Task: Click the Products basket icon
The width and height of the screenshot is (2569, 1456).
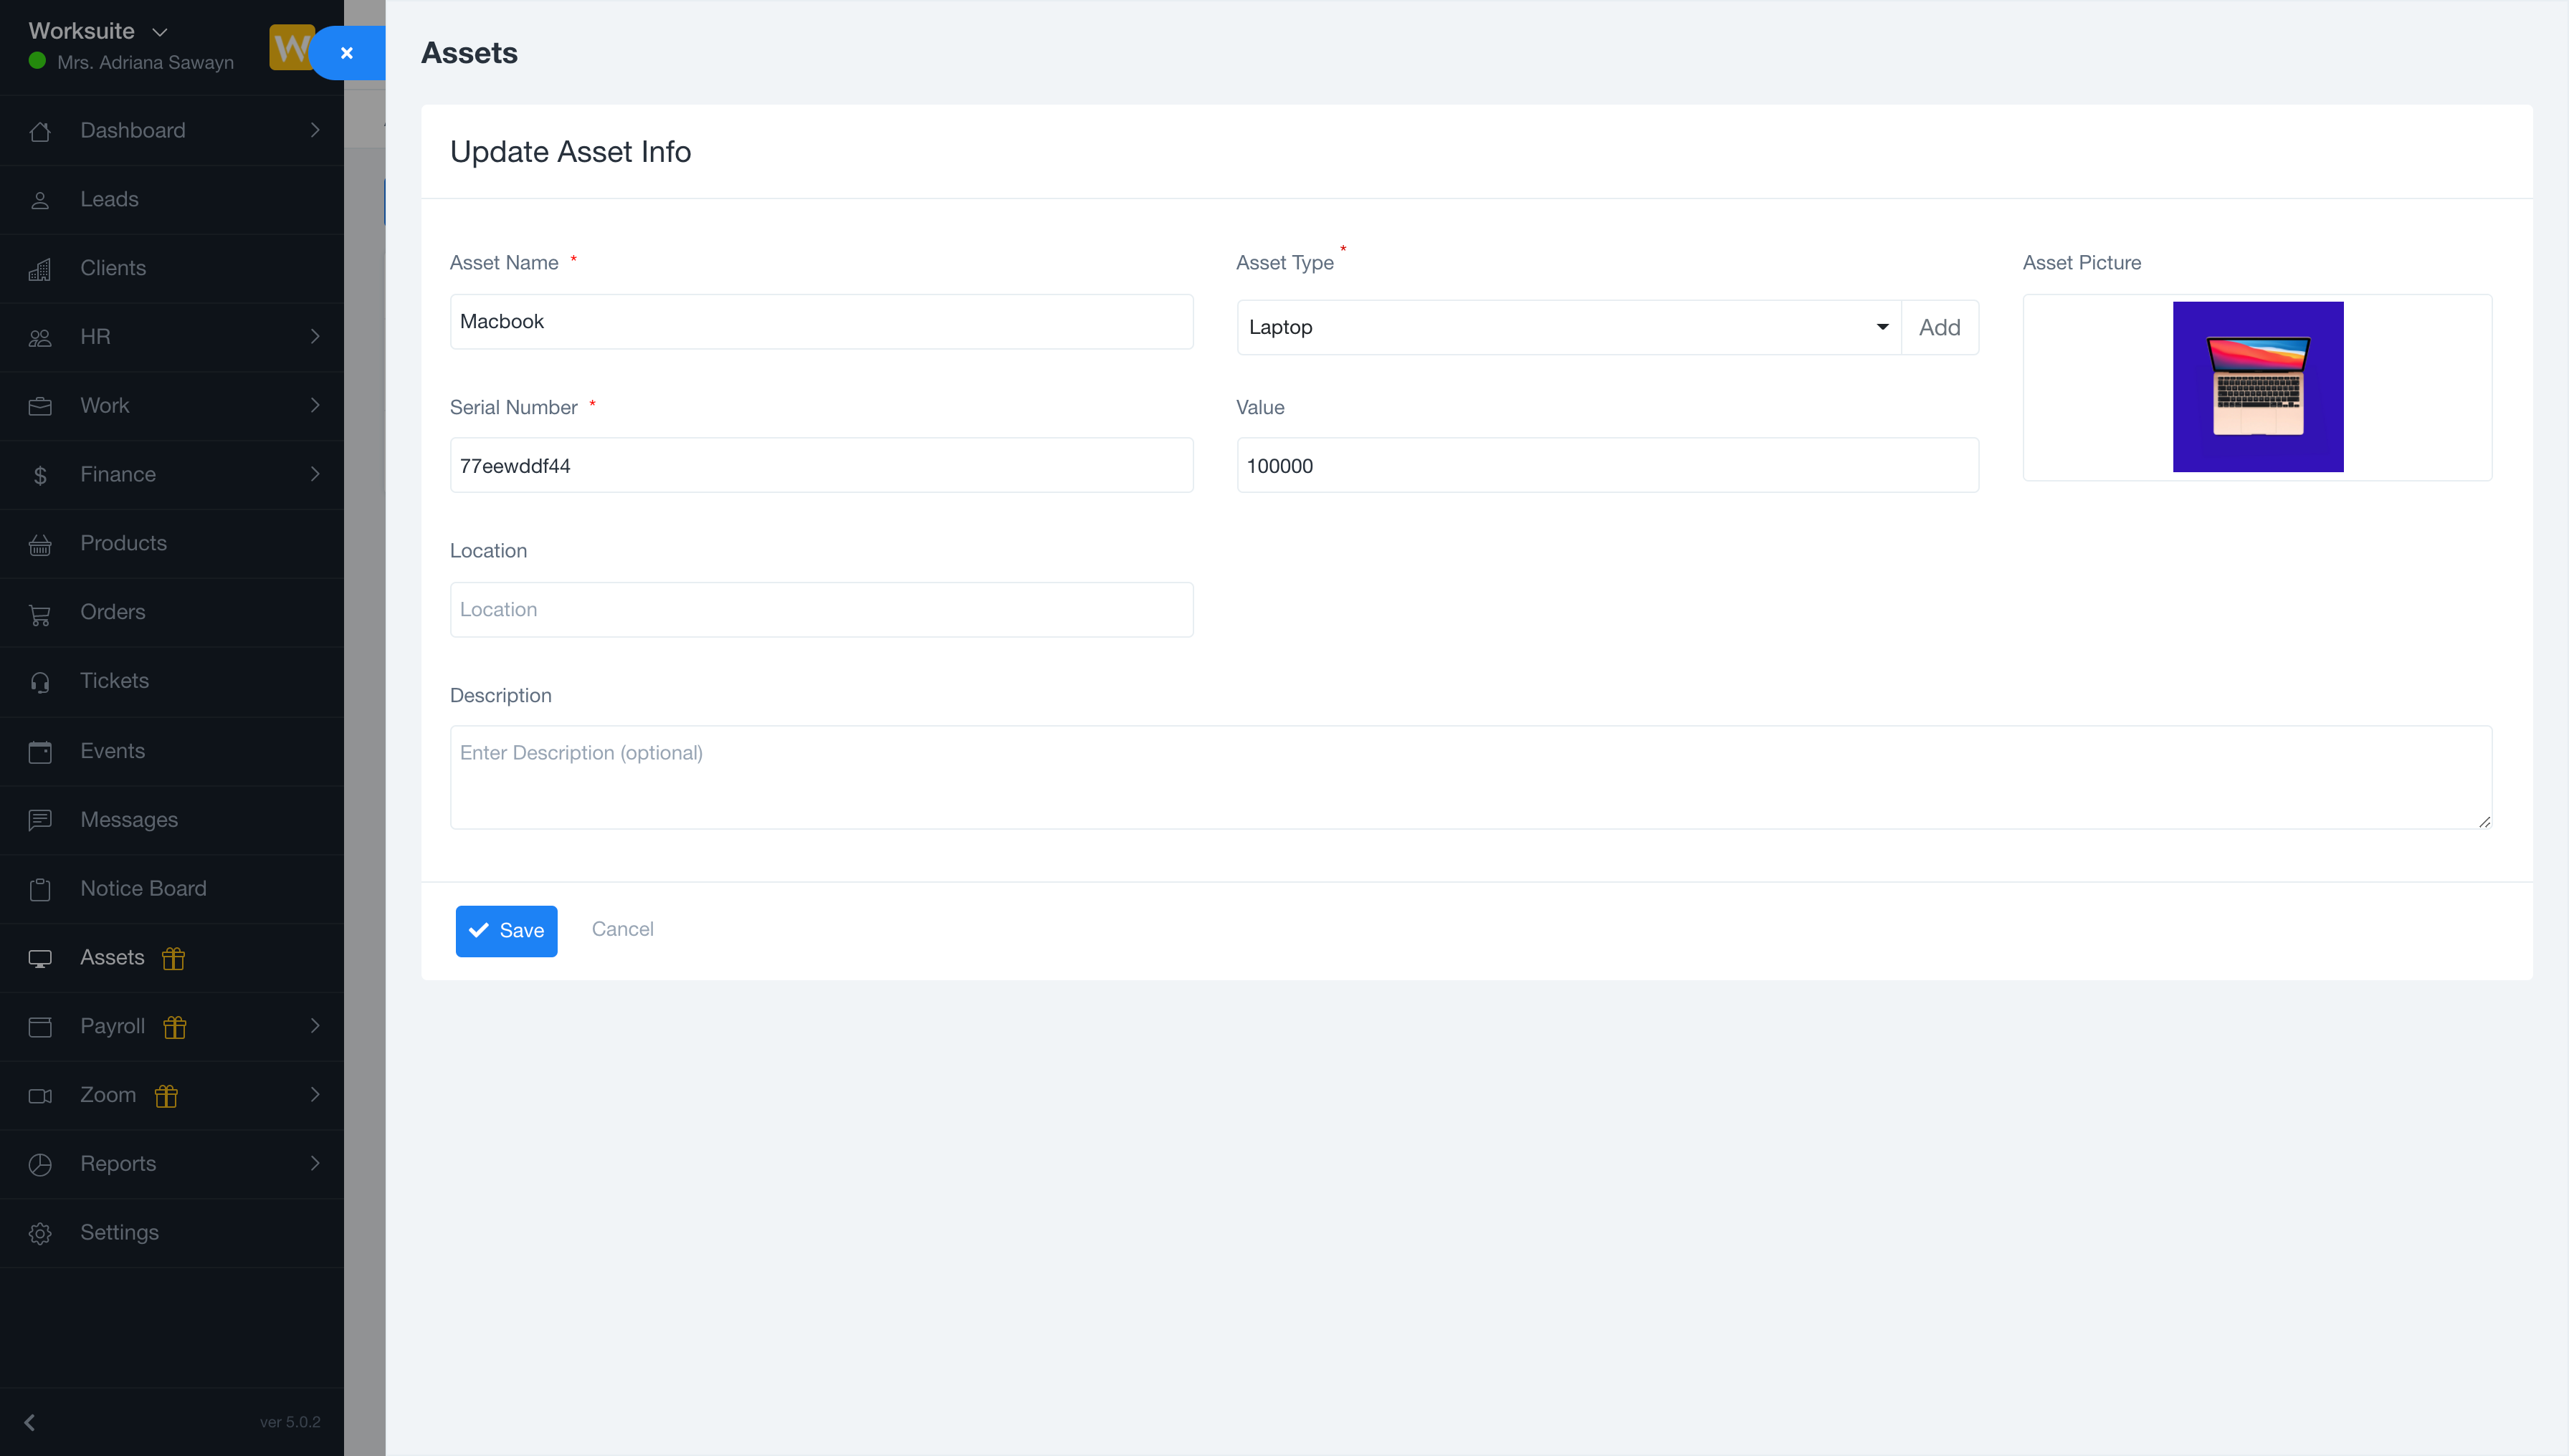Action: tap(40, 544)
